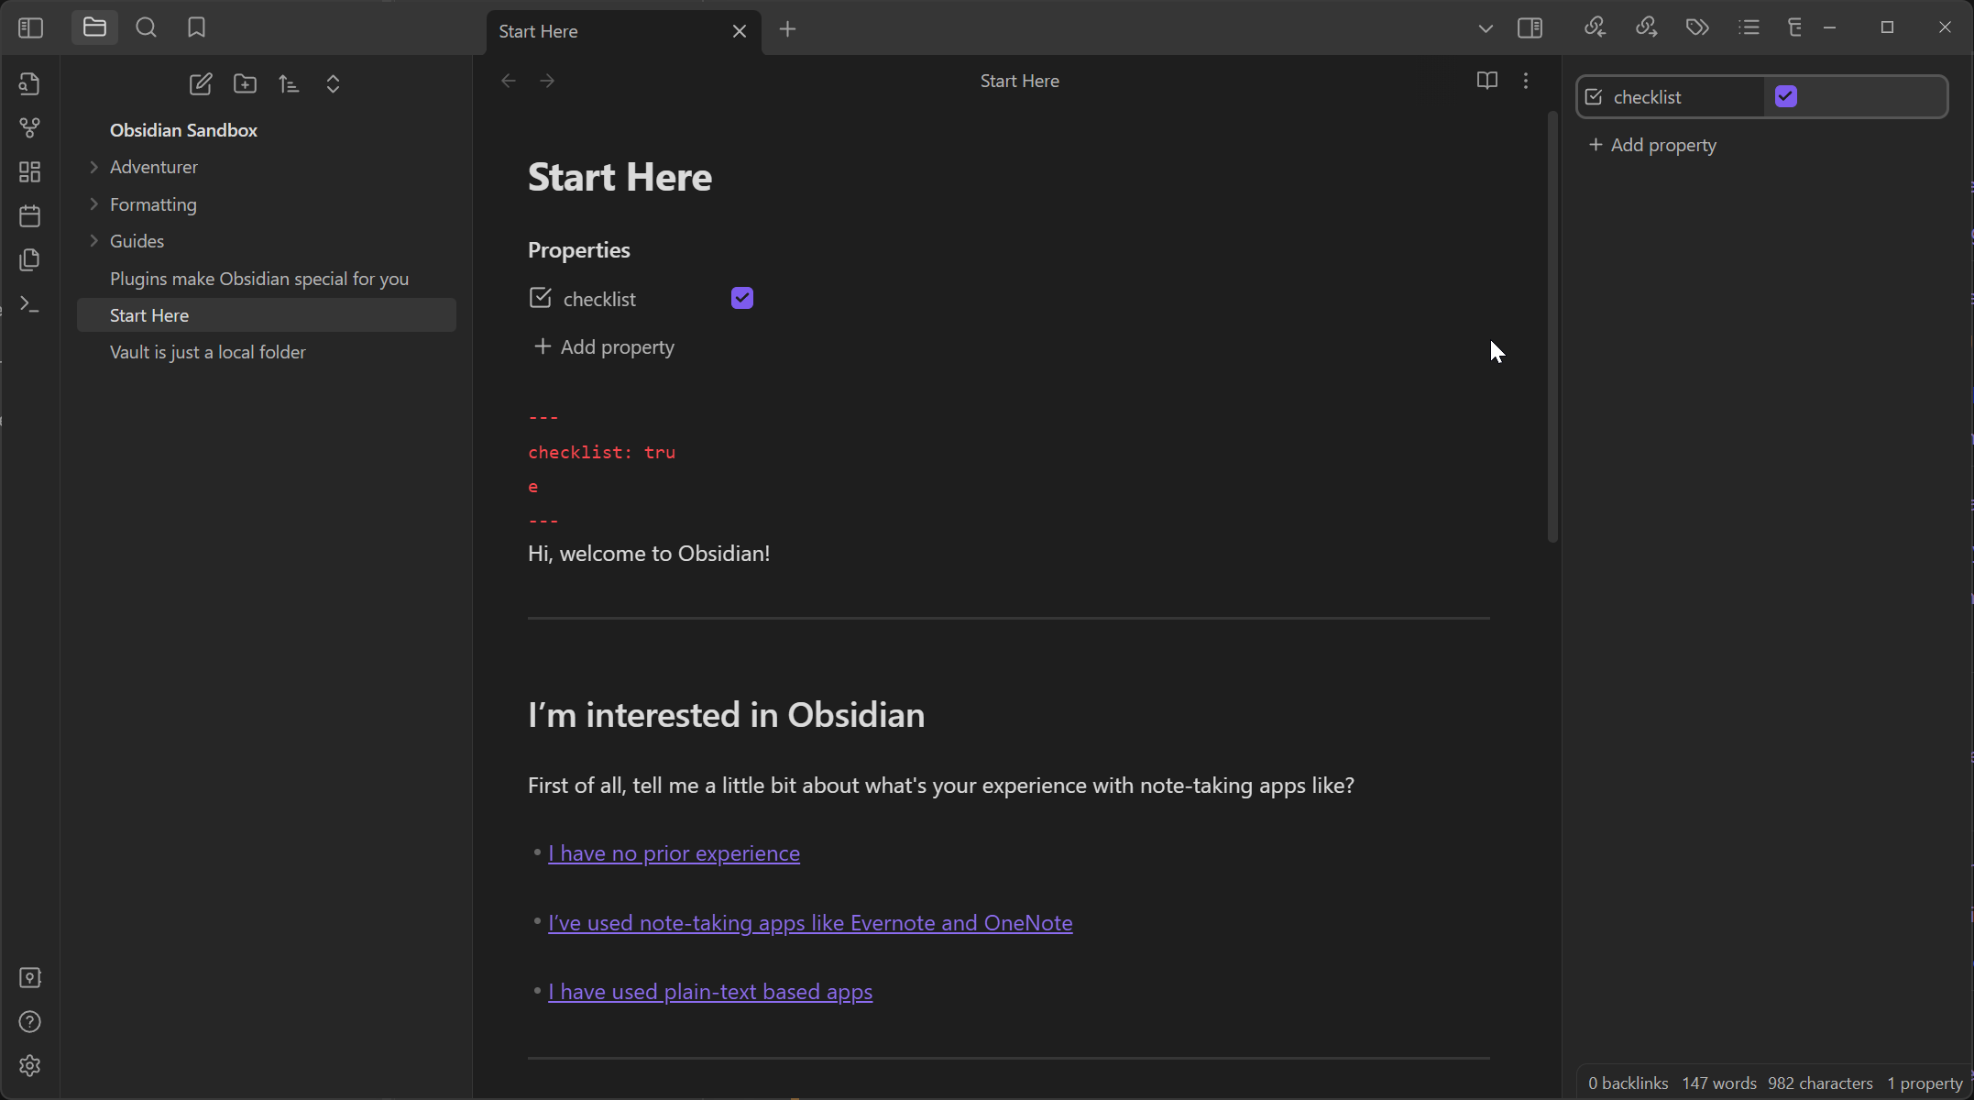This screenshot has height=1100, width=1974.
Task: Open the search tab in sidebar
Action: [x=146, y=27]
